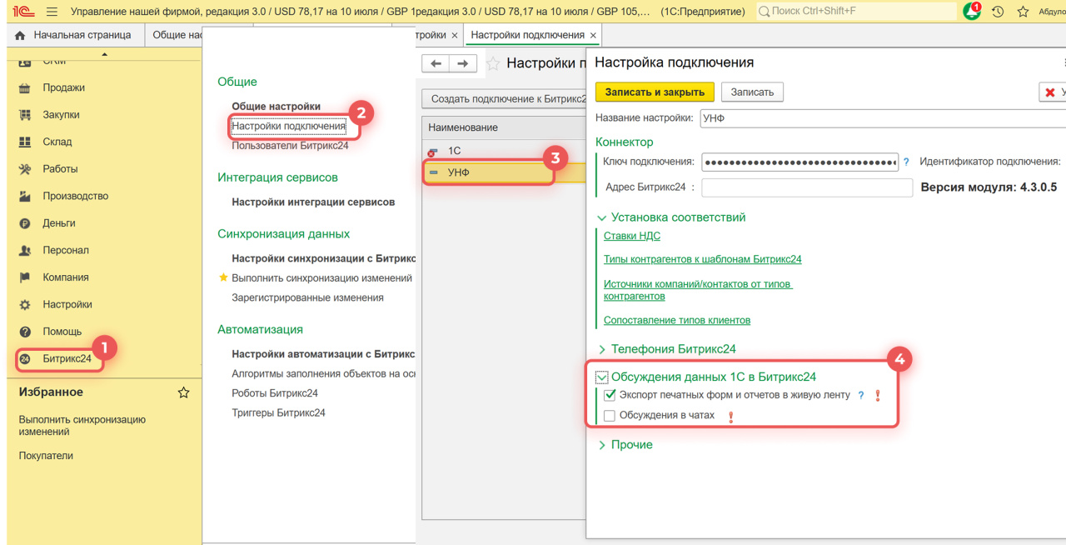Viewport: 1066px width, 545px height.
Task: Click help question mark near Экспорт печатных форм
Action: point(861,395)
